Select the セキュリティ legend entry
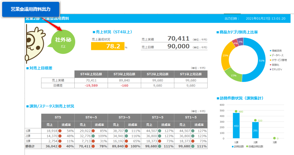This screenshot has width=294, height=155. tap(278, 70)
